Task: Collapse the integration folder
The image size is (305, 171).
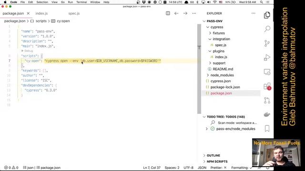Action: [210, 39]
